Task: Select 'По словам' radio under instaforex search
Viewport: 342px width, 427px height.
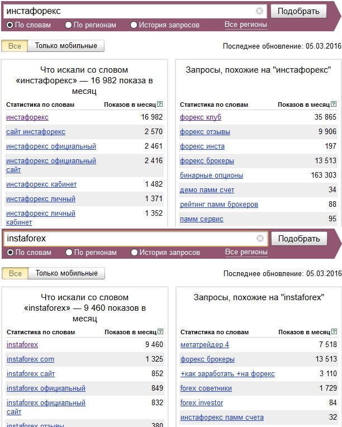Action: [11, 253]
